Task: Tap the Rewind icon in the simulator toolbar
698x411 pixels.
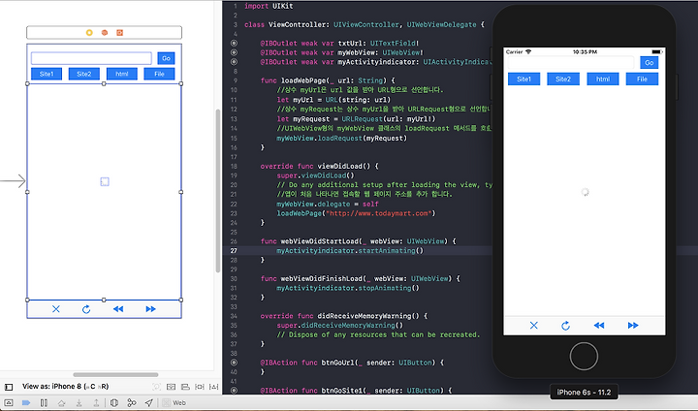Action: point(599,326)
